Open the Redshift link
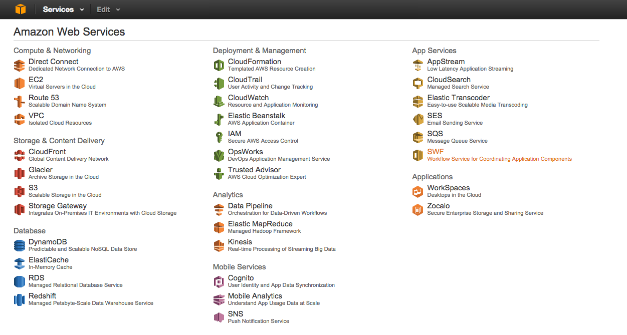Viewport: 627px width, 335px height. click(x=43, y=296)
